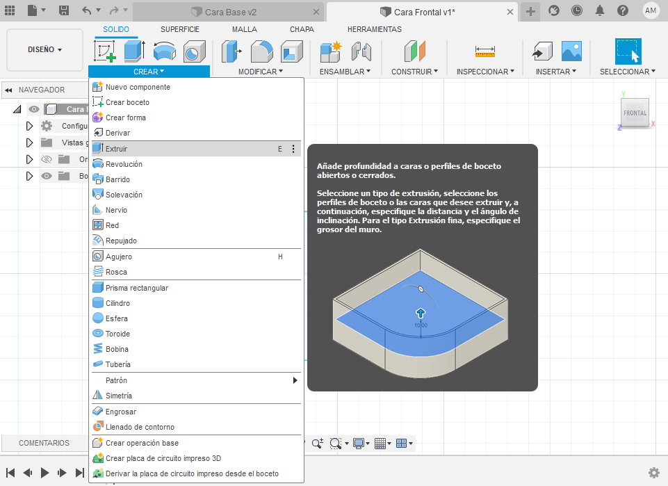Click the Offset Plane icon in Construir

[414, 51]
